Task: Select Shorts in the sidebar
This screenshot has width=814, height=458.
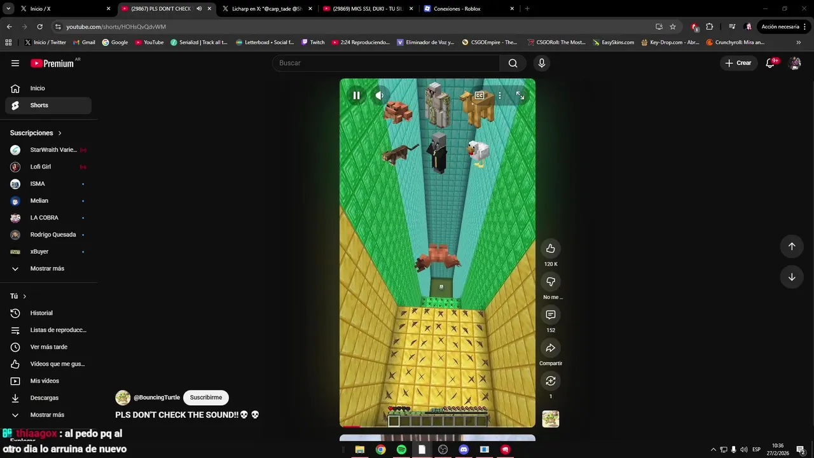Action: (48, 105)
